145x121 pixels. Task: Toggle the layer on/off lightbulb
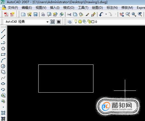[x=76, y=22]
